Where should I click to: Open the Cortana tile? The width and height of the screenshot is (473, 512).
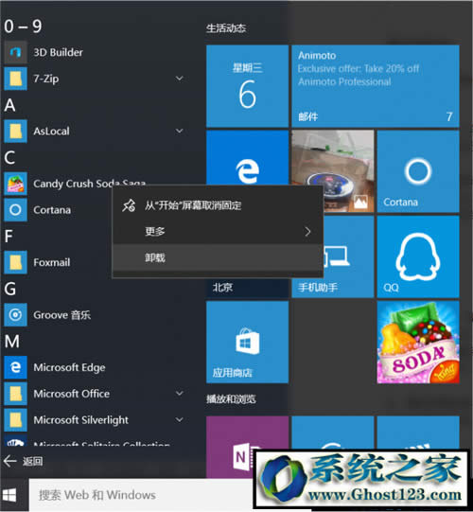tap(418, 171)
